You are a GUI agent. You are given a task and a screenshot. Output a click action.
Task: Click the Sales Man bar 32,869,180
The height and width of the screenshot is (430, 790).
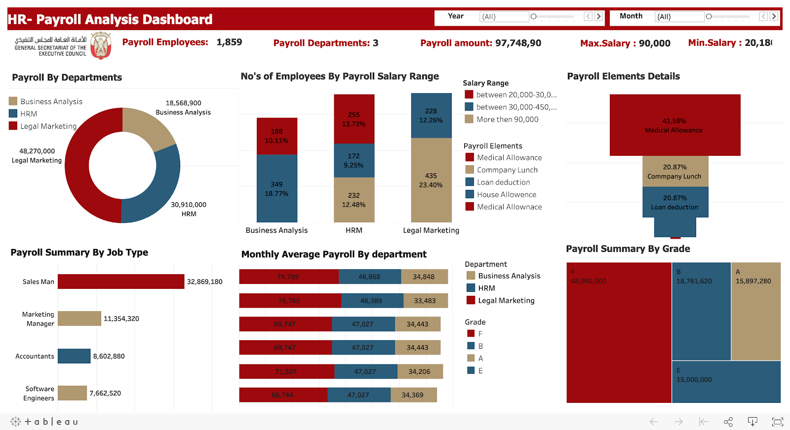(121, 282)
